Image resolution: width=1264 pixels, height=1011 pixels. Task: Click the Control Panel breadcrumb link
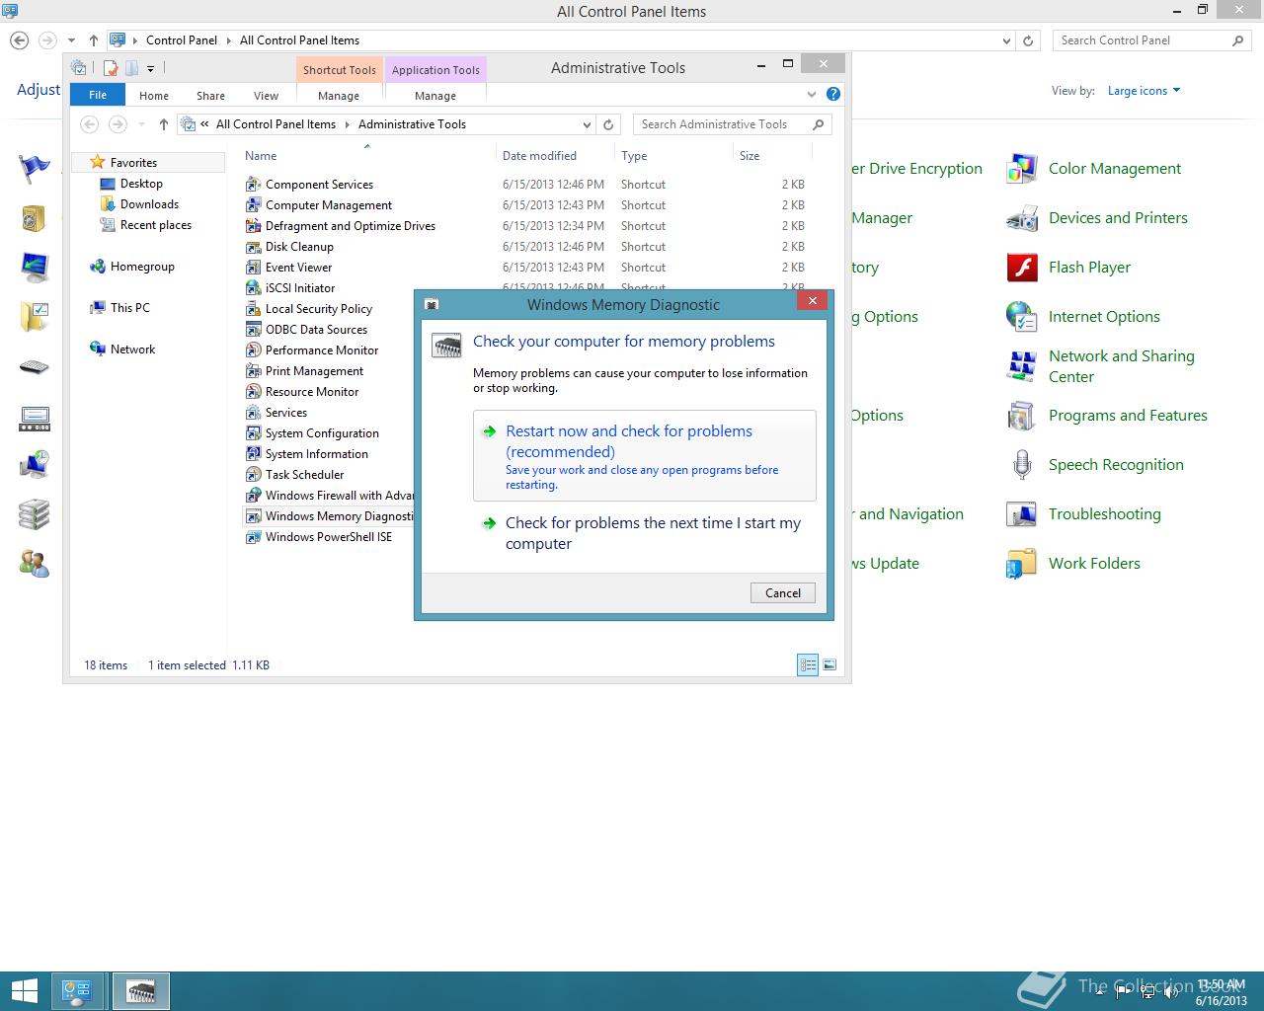coord(182,40)
